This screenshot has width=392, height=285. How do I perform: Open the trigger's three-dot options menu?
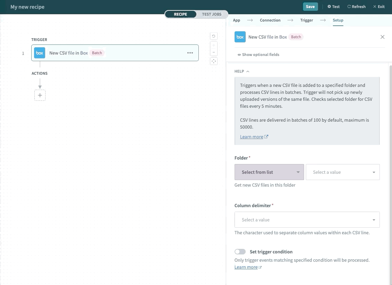[x=190, y=53]
